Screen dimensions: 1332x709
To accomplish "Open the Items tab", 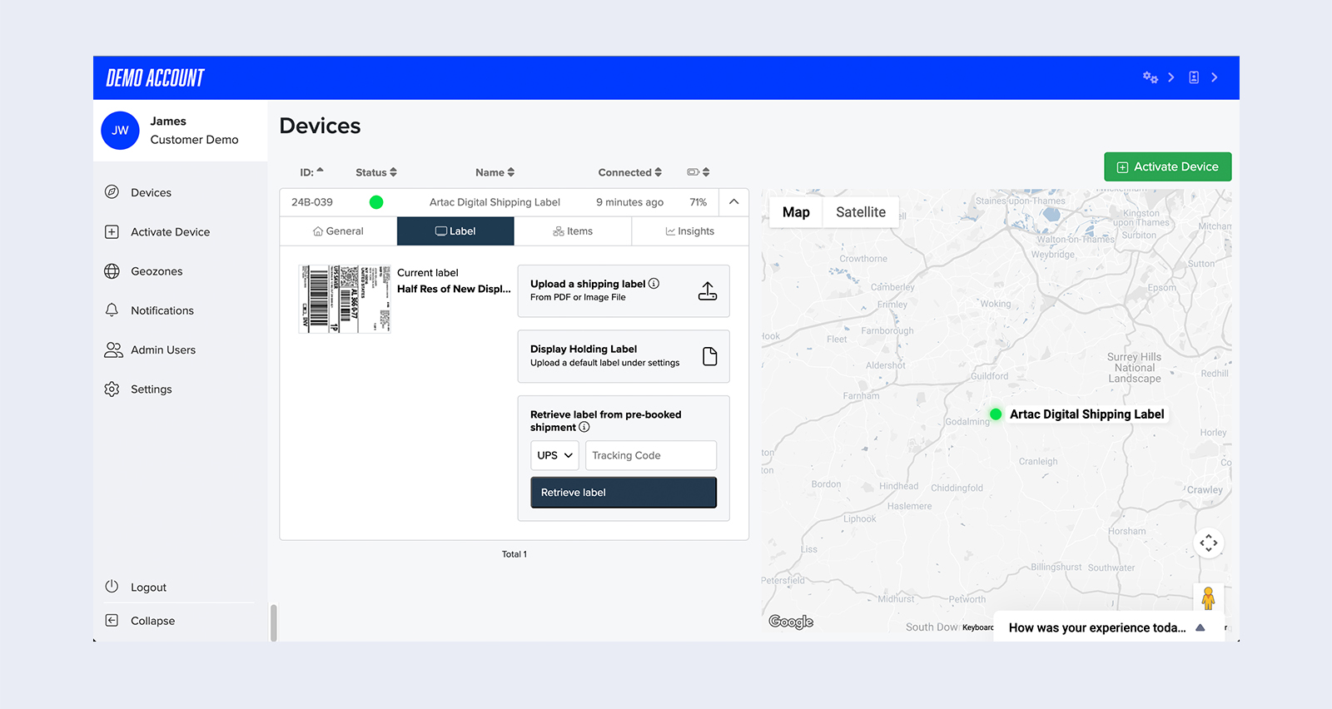I will coord(573,231).
